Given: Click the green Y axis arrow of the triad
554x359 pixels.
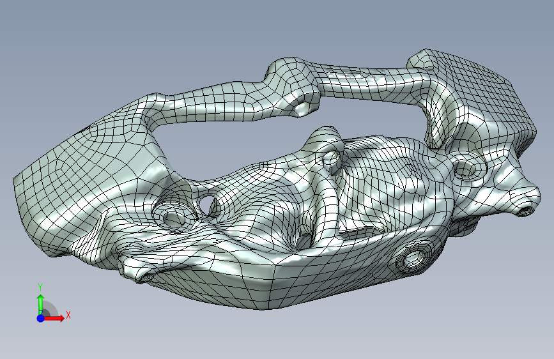Looking at the screenshot, I should (40, 304).
